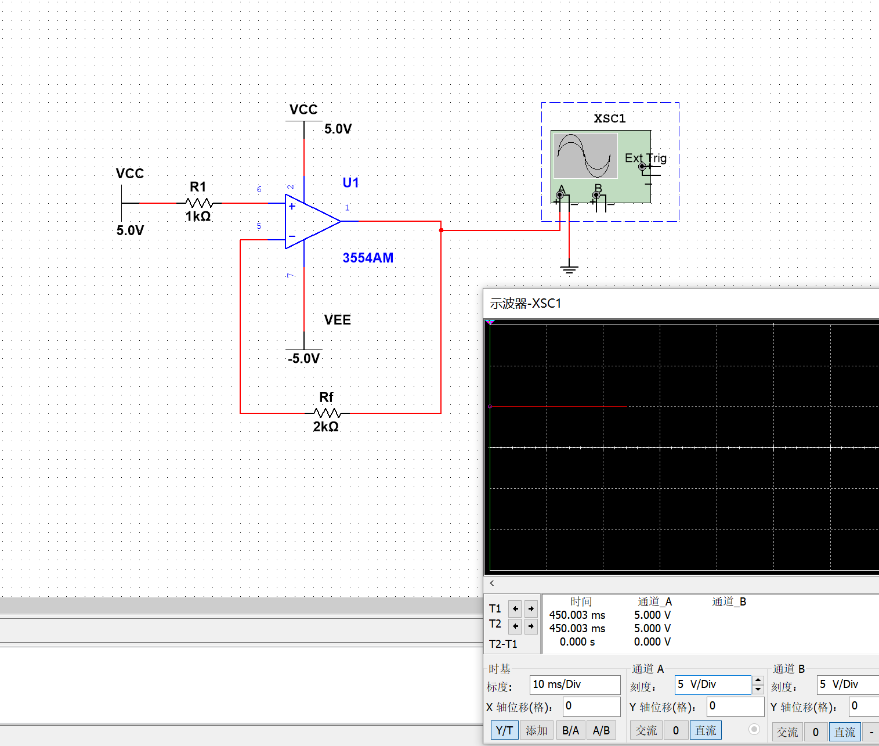The height and width of the screenshot is (746, 879).
Task: Click the left scroll arrow under waveform
Action: tap(492, 583)
